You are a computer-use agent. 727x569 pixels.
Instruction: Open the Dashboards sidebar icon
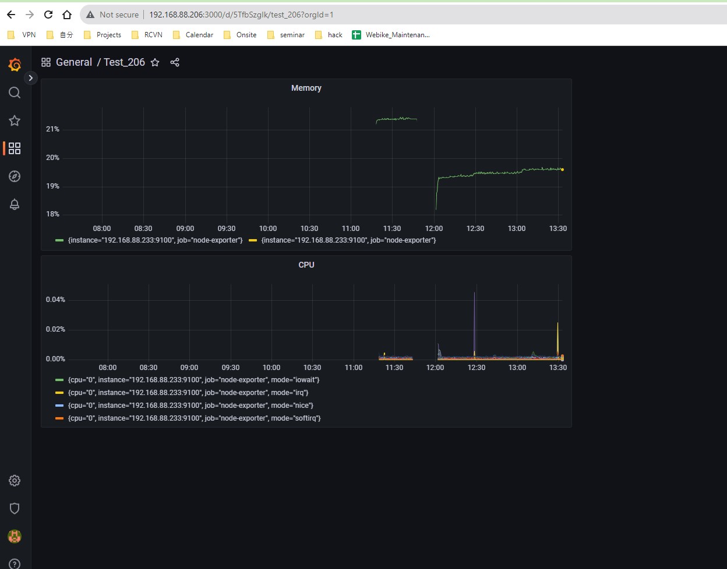[14, 148]
